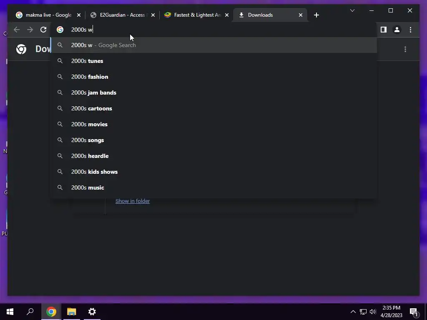Image resolution: width=427 pixels, height=320 pixels.
Task: Select the 2000s w Google Search suggestion
Action: 214,45
